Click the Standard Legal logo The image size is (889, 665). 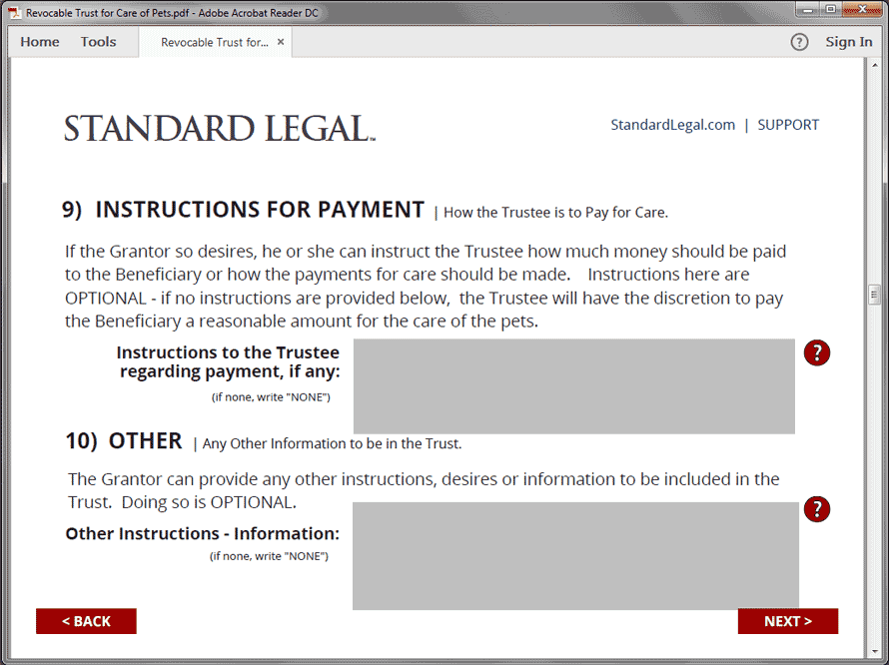[220, 129]
